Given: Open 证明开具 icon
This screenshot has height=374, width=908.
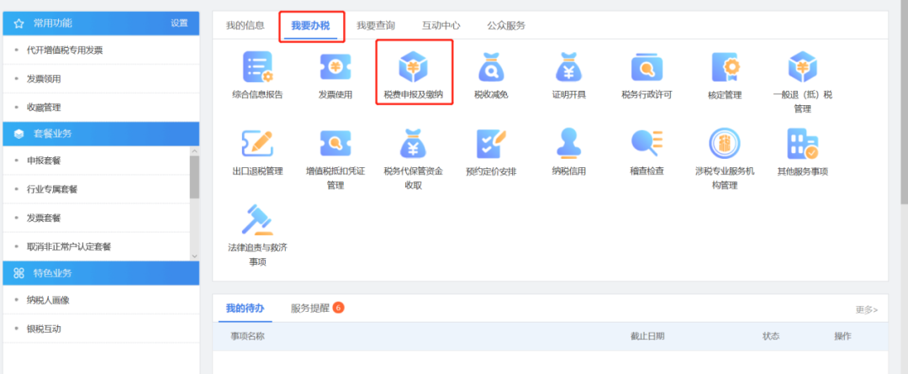Looking at the screenshot, I should [568, 67].
